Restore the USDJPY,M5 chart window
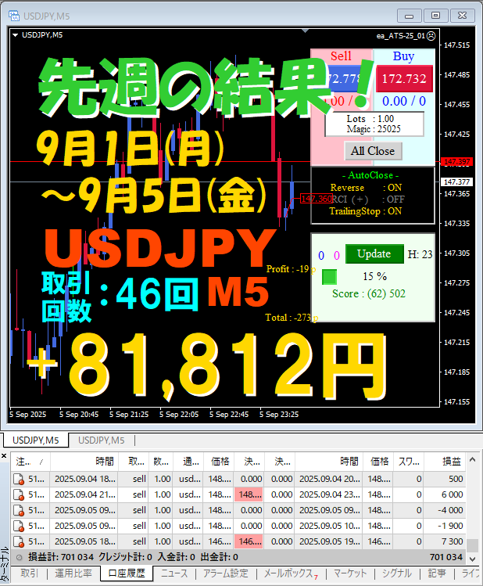483x586 pixels. coord(435,16)
